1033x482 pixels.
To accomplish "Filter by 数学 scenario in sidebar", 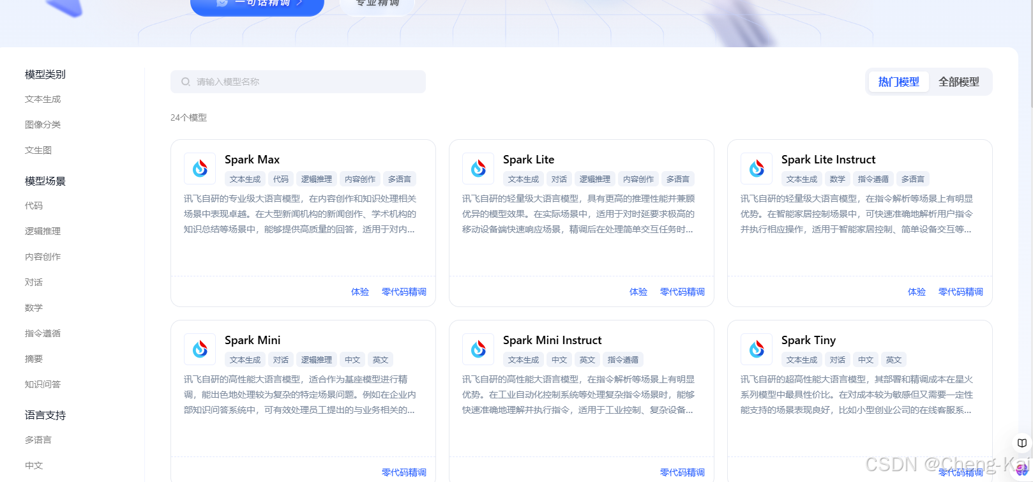I will point(34,308).
